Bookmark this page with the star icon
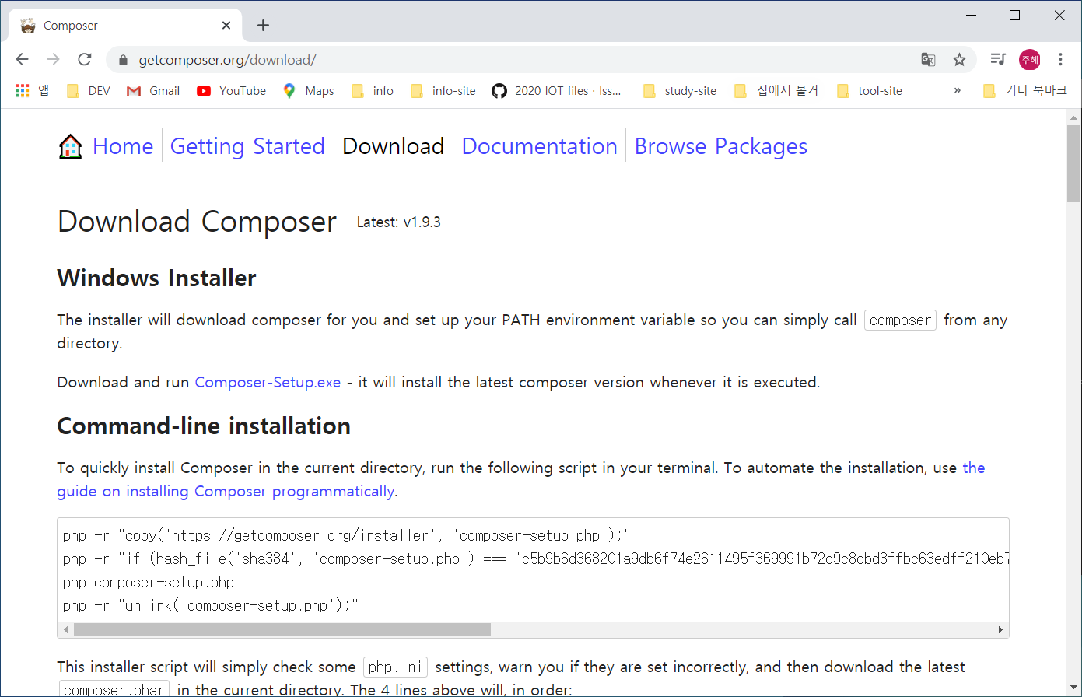Image resolution: width=1082 pixels, height=697 pixels. (960, 59)
